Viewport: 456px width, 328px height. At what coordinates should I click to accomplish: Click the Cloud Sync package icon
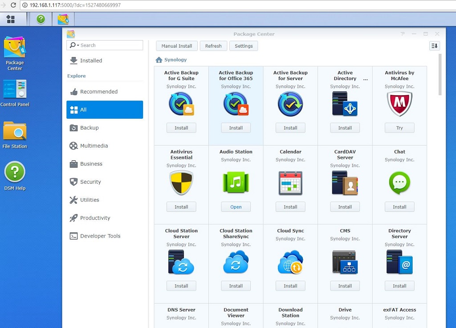click(x=290, y=262)
